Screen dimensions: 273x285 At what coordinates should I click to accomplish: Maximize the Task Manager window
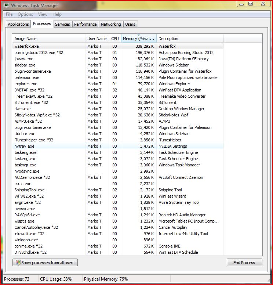[251, 4]
